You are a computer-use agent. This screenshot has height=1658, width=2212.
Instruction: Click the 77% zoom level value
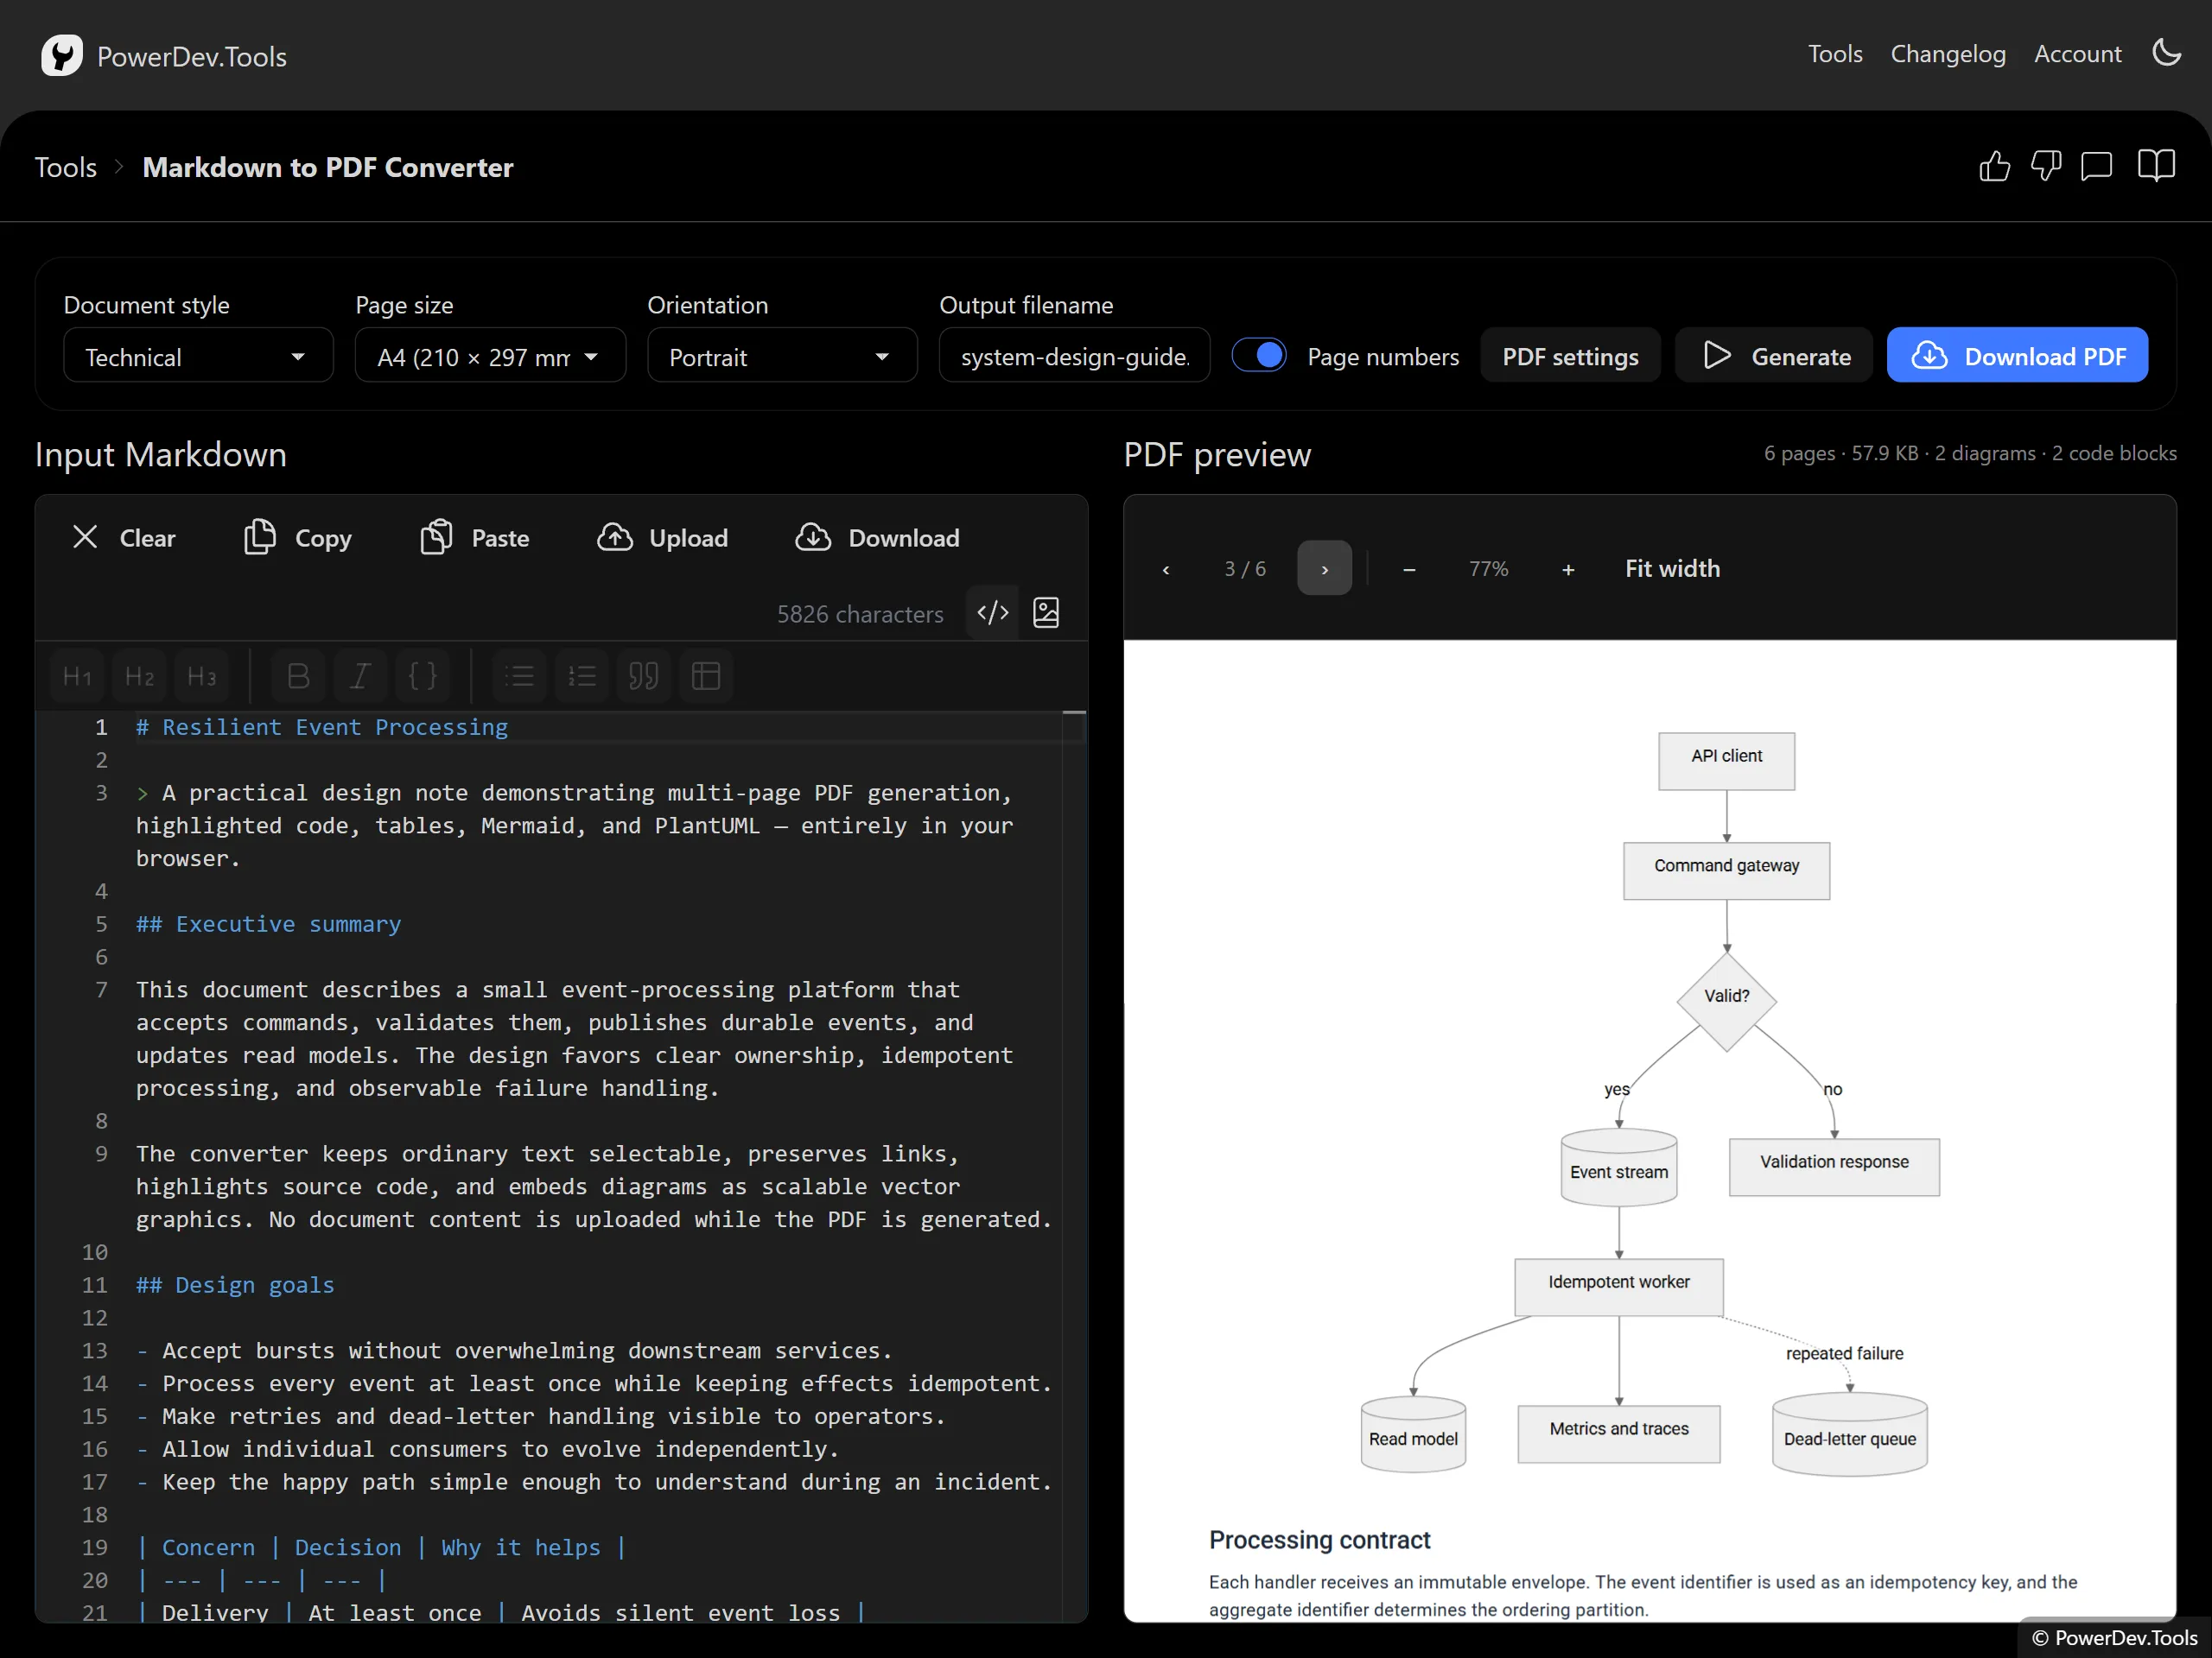click(1488, 569)
